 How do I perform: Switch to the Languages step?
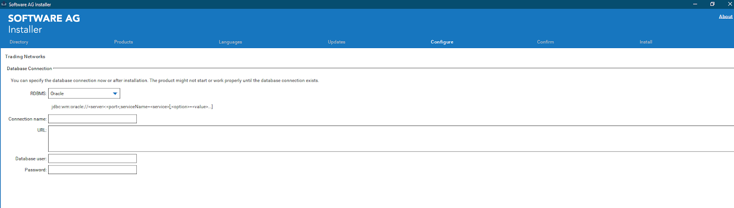(230, 42)
